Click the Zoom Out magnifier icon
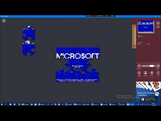 coord(139,66)
